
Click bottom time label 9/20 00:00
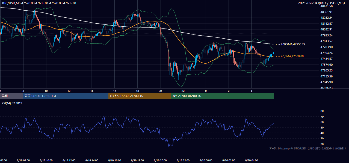point(206,161)
